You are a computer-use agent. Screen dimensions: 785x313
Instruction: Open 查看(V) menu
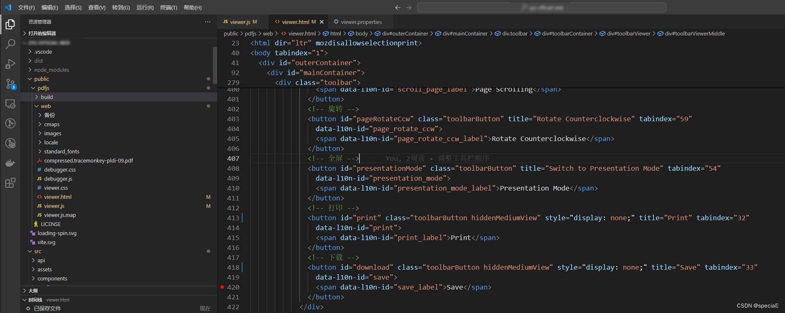[x=97, y=7]
